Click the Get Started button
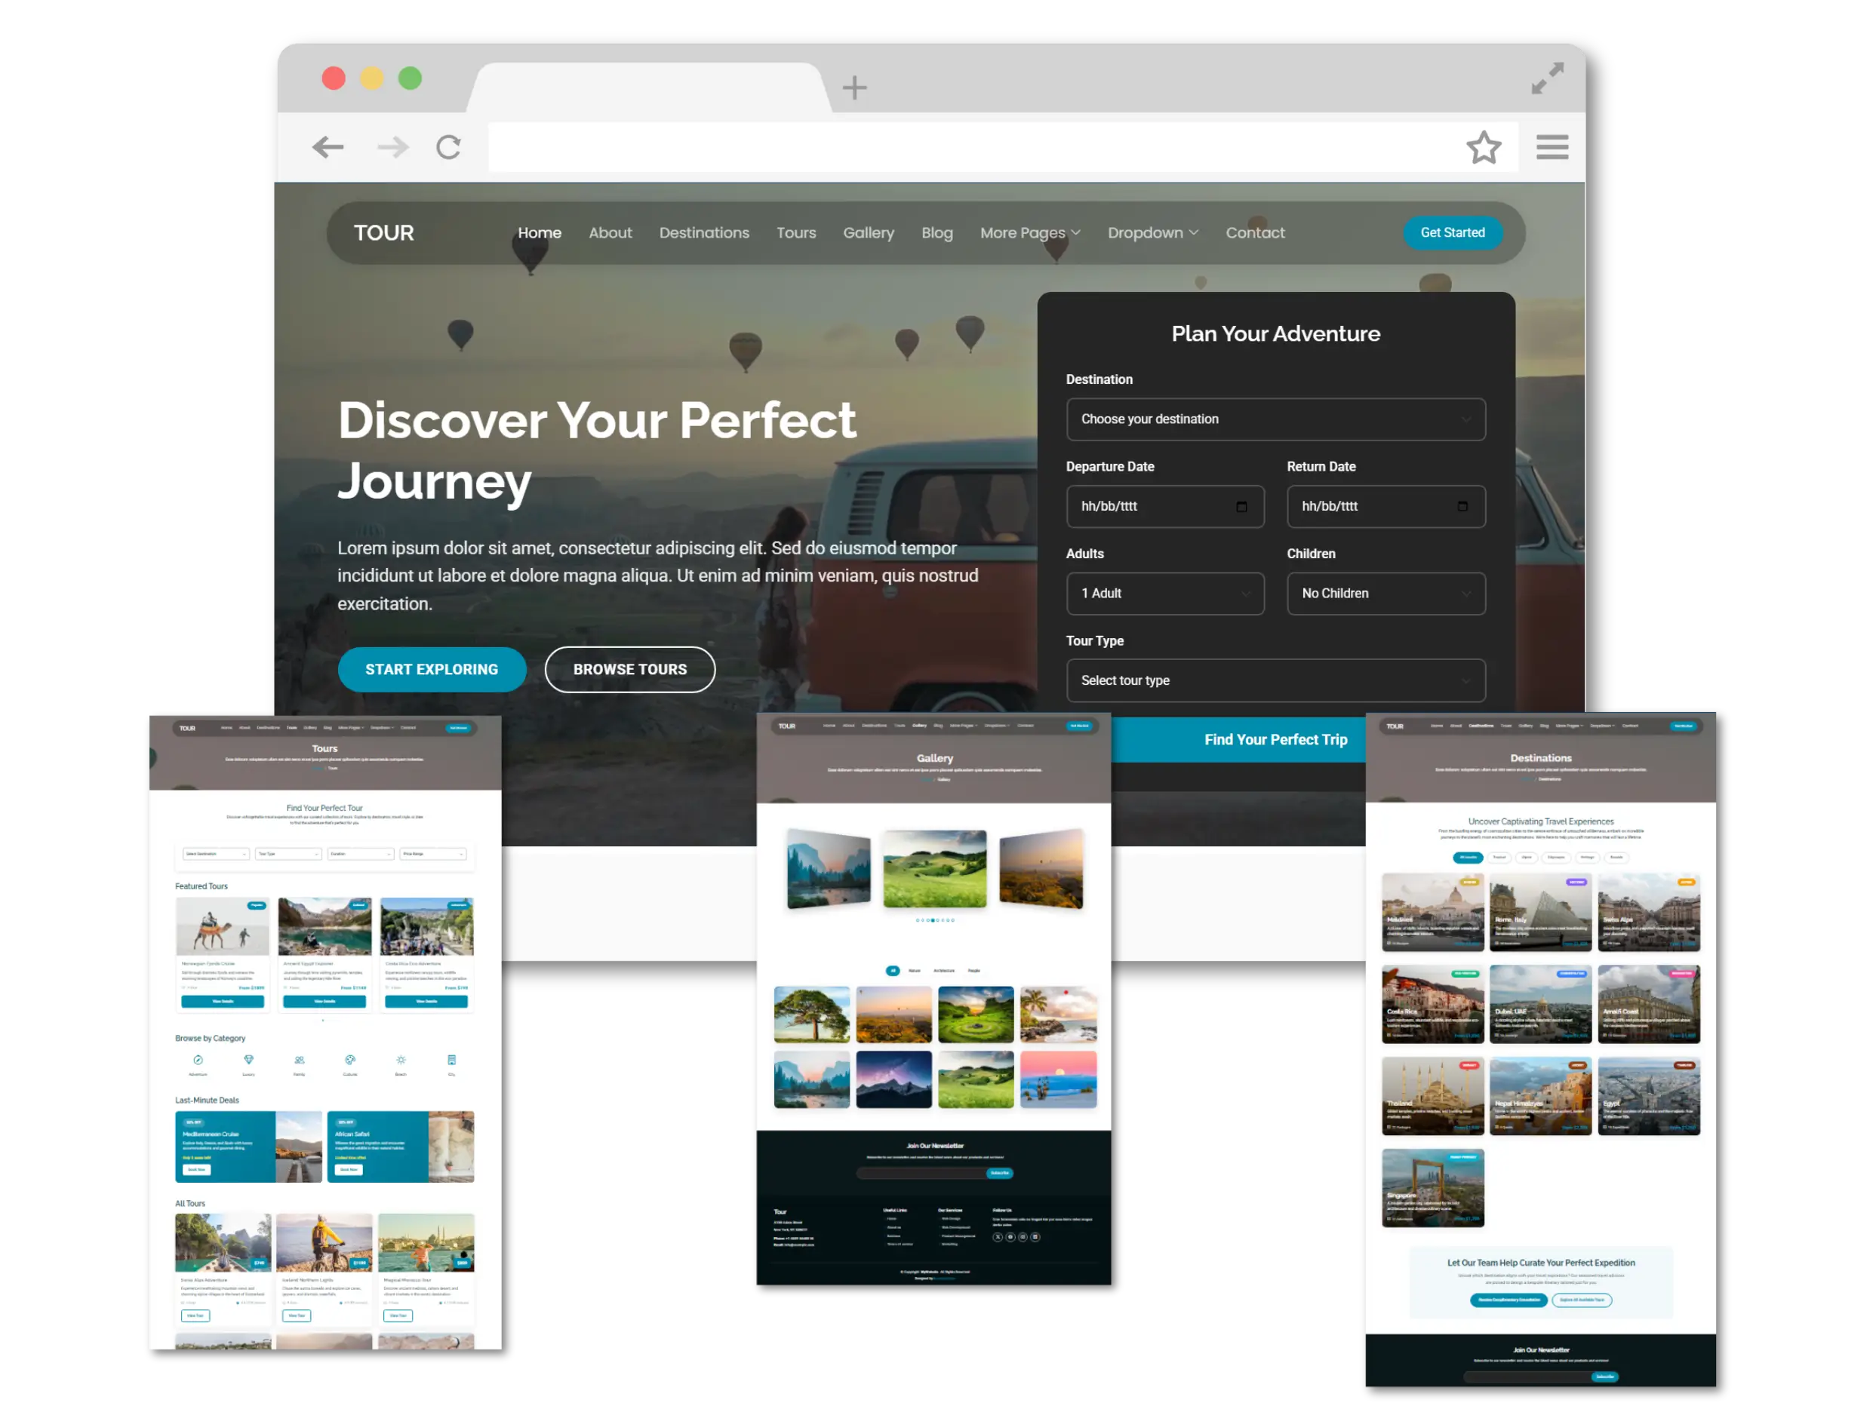 1452,233
